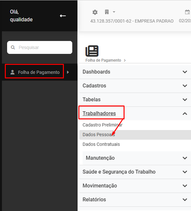Expand the Dashboards section
The width and height of the screenshot is (191, 211).
click(135, 72)
